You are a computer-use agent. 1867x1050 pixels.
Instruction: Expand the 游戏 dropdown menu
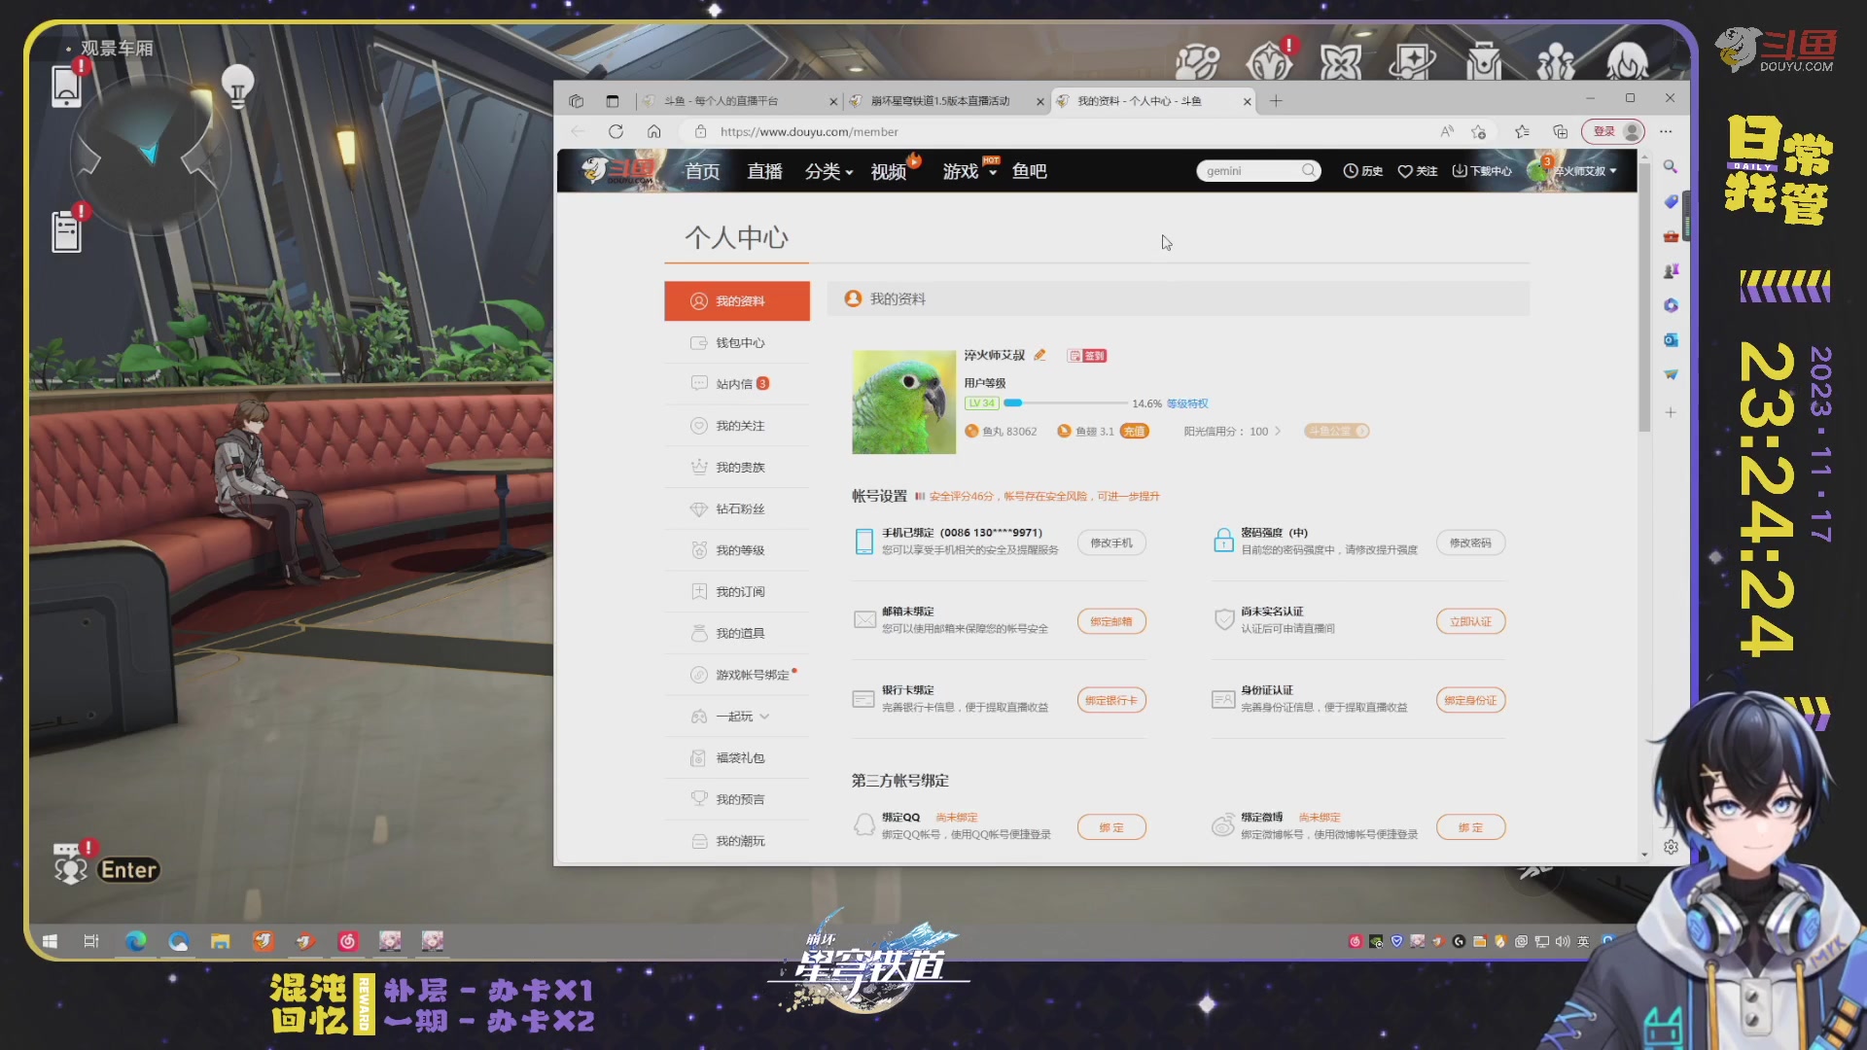(969, 171)
